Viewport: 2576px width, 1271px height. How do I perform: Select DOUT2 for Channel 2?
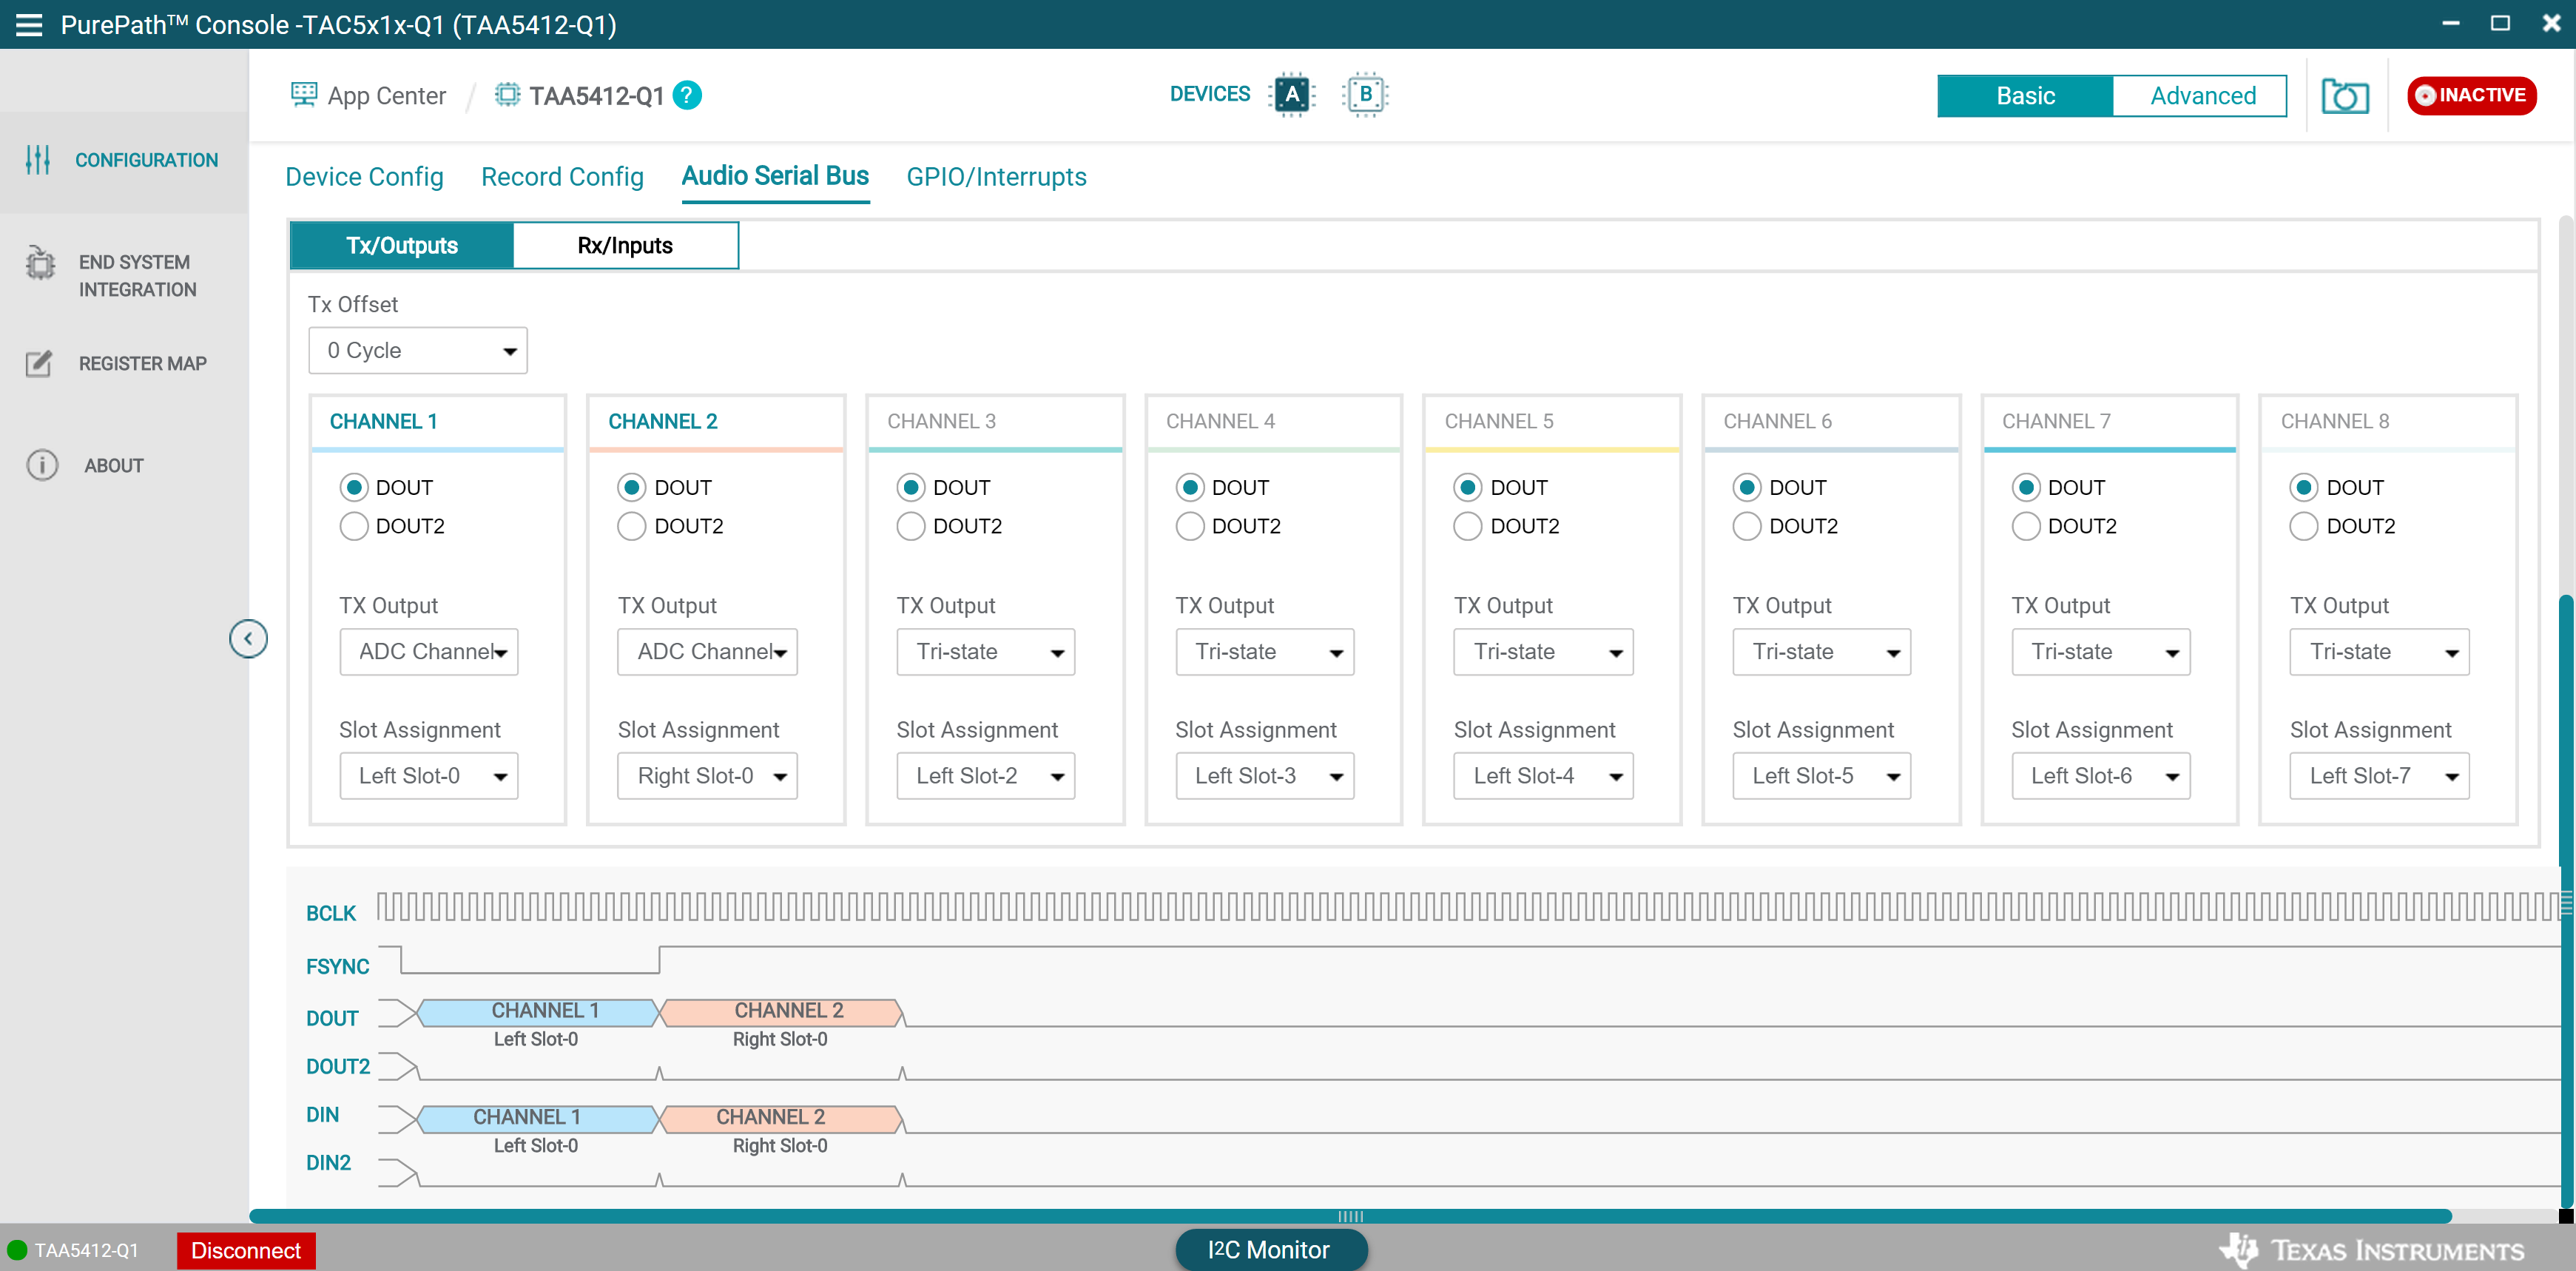click(x=632, y=526)
